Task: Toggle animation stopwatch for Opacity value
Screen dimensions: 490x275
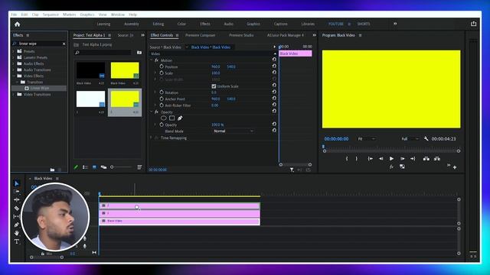Action: (162, 125)
